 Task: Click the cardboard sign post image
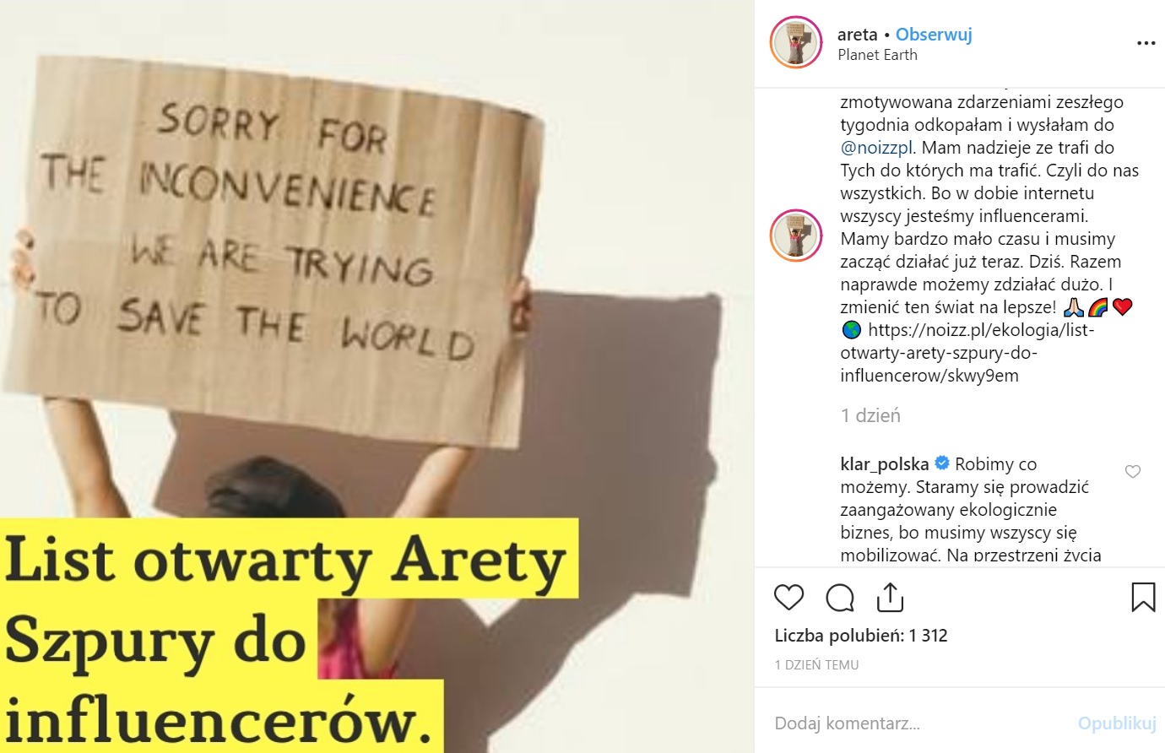coord(377,376)
